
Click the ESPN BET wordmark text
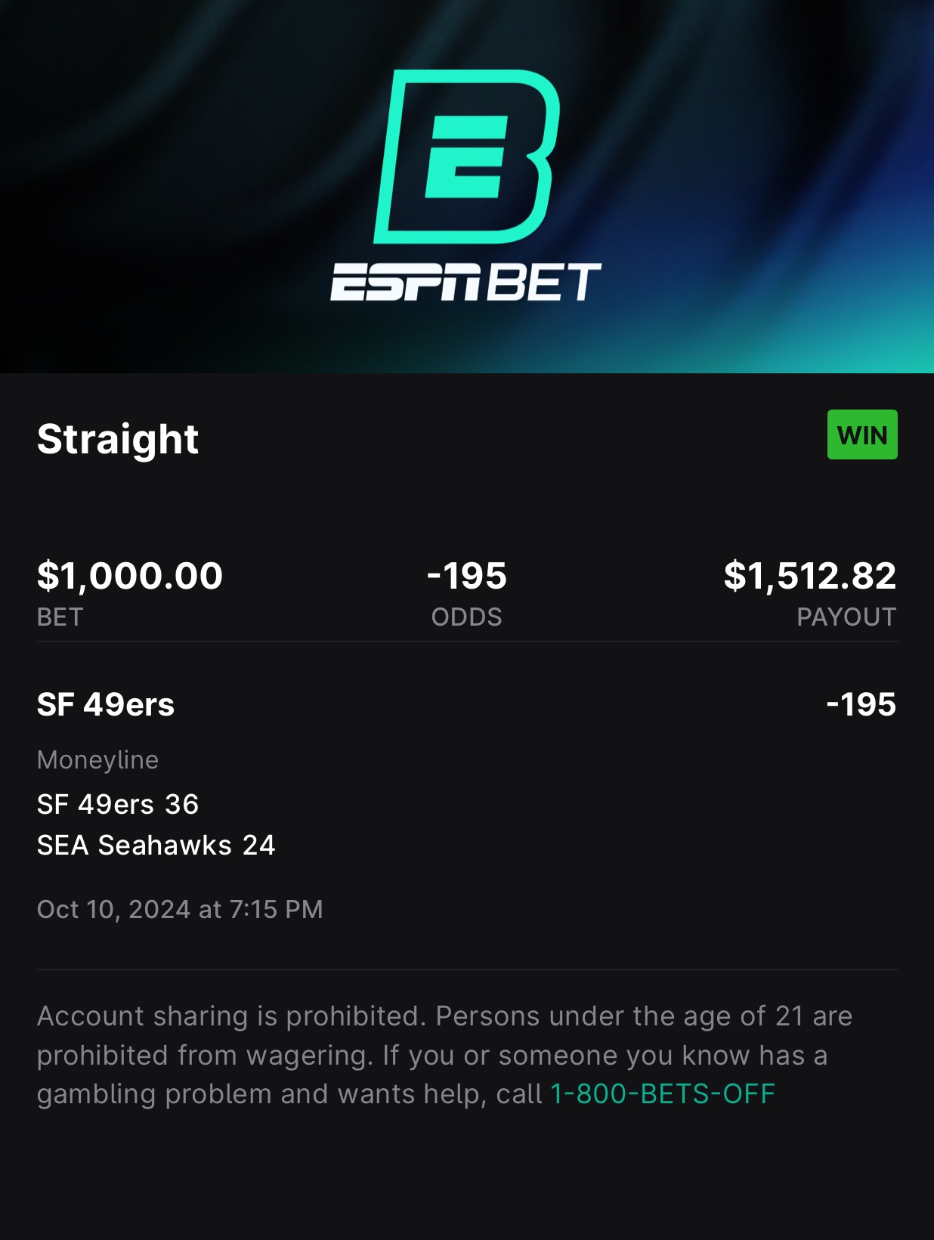point(465,282)
